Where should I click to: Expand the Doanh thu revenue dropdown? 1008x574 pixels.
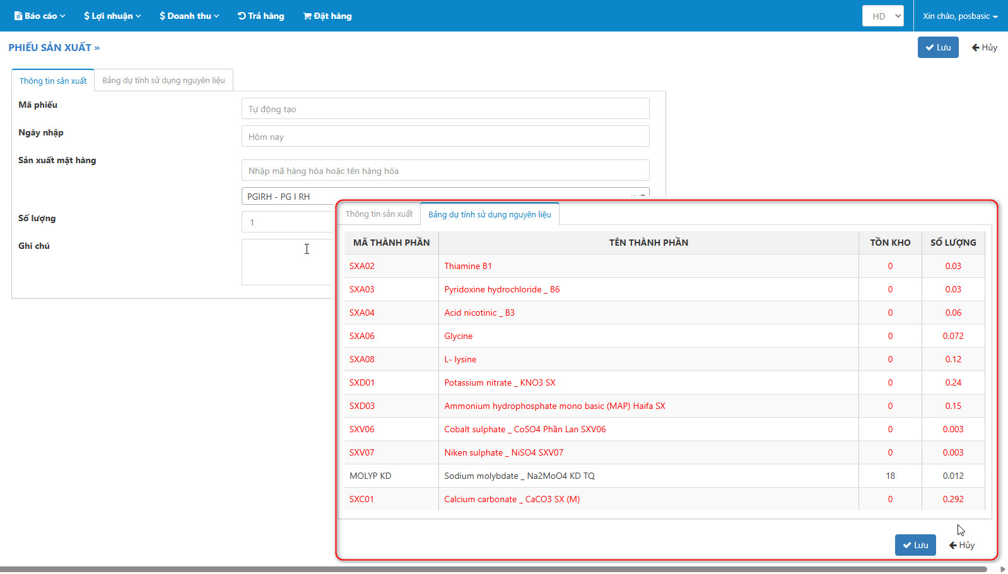coord(189,16)
